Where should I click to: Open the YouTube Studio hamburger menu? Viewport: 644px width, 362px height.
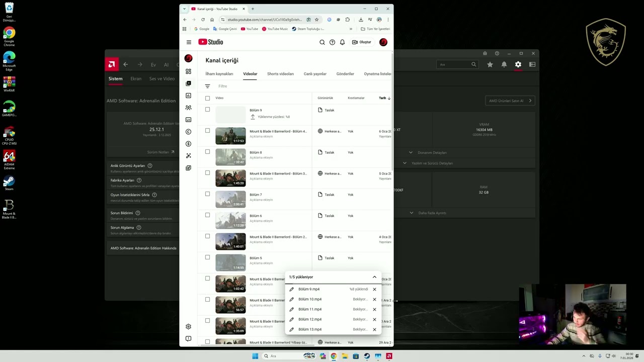click(189, 42)
